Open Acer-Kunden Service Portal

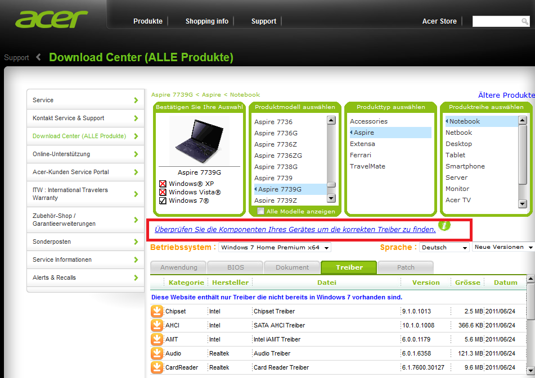86,172
